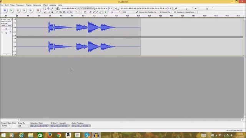246x138 pixels.
Task: Open the Speakers / Headphones playback dropdown
Action: click(x=186, y=12)
